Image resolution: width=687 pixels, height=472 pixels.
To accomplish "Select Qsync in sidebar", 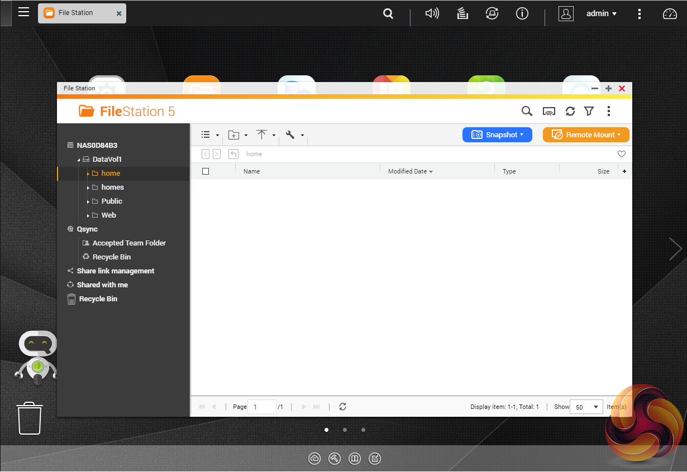I will point(87,229).
